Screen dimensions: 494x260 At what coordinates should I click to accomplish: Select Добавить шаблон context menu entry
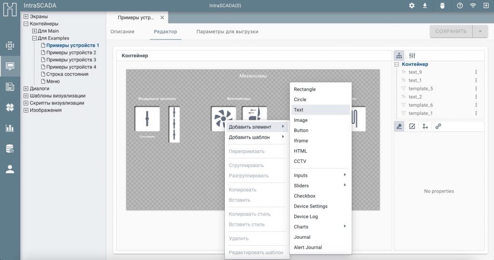257,137
